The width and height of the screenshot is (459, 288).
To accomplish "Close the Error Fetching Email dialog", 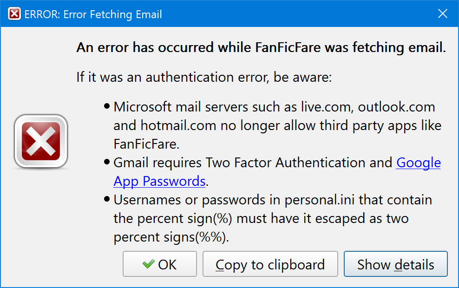I will coord(443,14).
